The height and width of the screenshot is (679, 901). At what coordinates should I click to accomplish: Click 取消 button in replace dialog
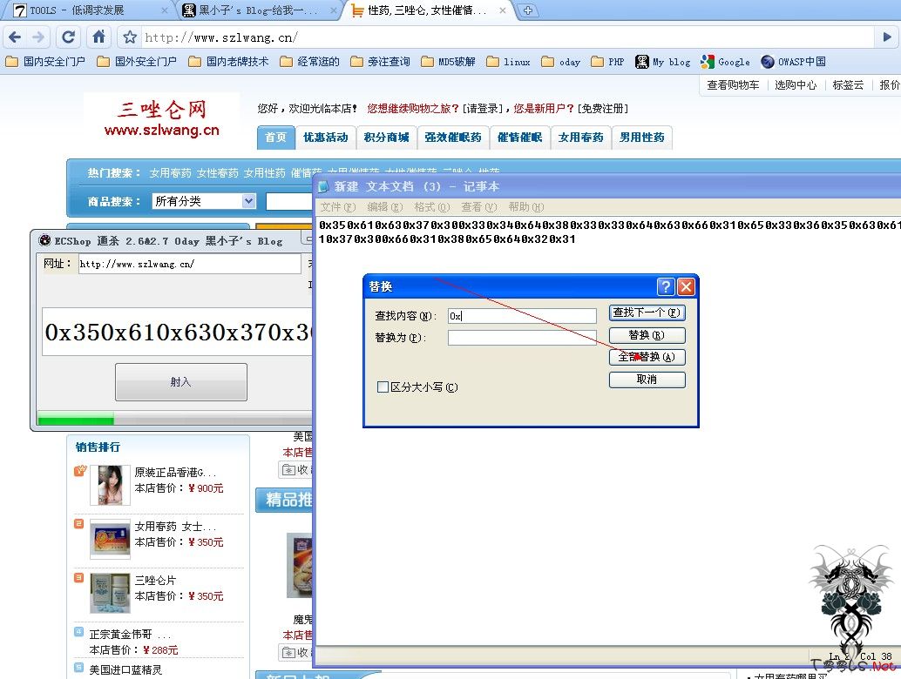coord(647,380)
